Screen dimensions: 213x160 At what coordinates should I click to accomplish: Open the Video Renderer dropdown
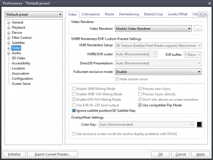[x=153, y=29]
